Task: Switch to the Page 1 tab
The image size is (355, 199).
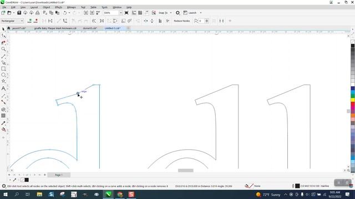Action: click(59, 175)
